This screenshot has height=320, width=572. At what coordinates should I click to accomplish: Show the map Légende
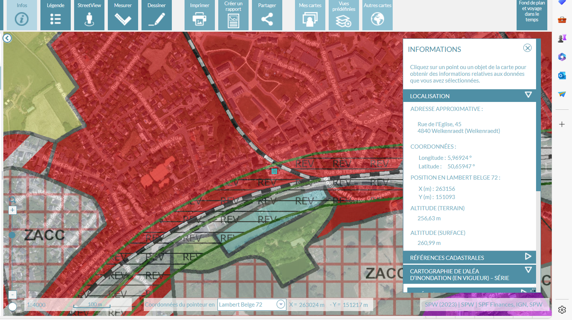(55, 15)
